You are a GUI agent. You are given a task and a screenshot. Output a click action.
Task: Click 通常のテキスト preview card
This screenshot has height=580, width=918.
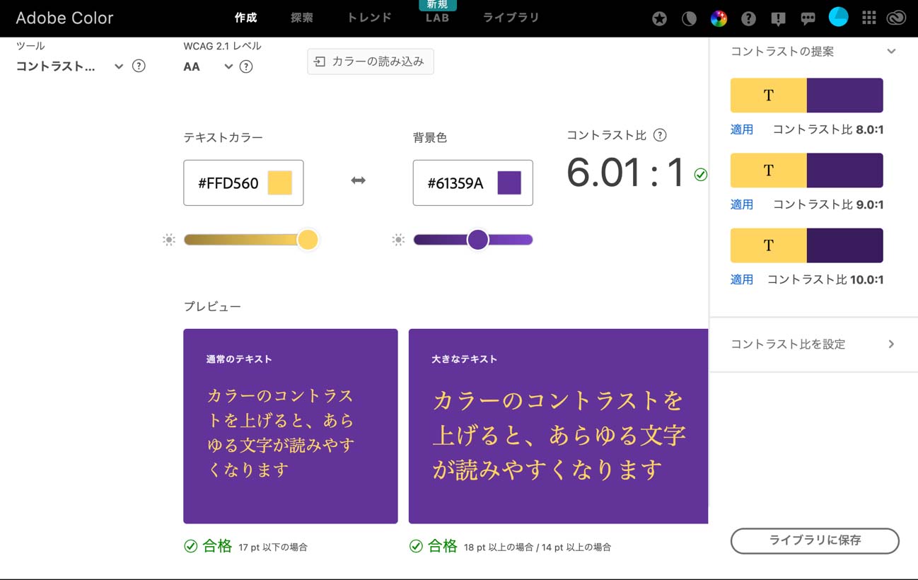291,426
